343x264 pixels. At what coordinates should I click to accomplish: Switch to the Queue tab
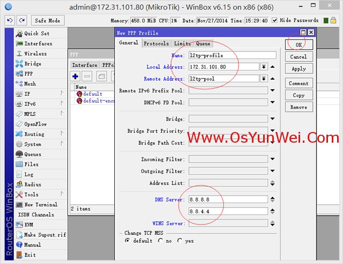click(203, 44)
